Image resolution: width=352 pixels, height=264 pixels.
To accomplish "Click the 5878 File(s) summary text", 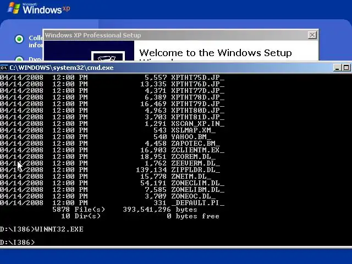I will coord(79,210).
